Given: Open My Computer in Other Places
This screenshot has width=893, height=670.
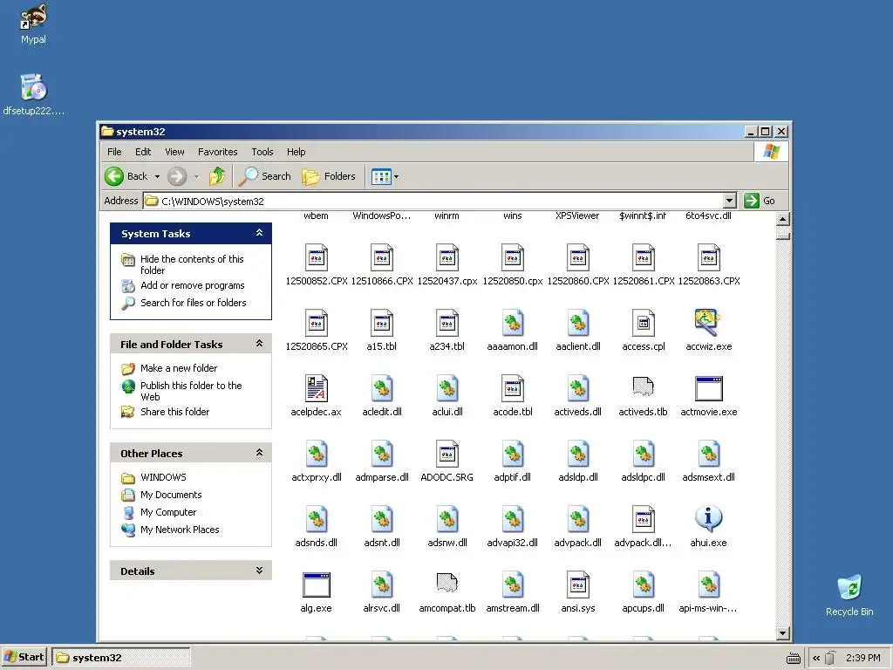Looking at the screenshot, I should (168, 512).
